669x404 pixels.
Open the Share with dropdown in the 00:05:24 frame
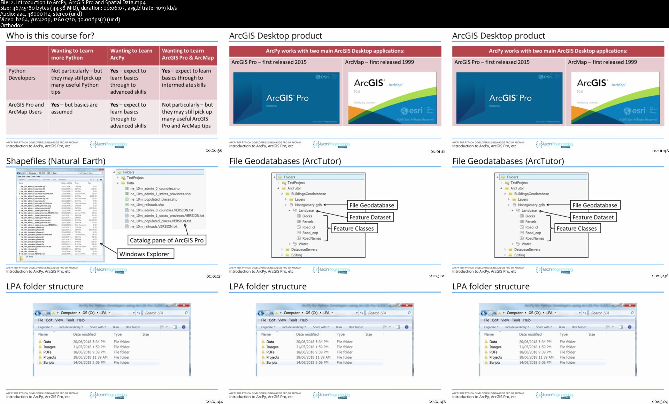pos(544,327)
